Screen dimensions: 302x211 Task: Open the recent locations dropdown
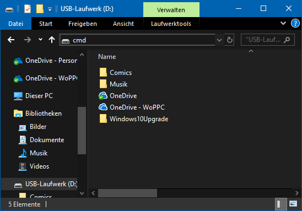coord(40,40)
